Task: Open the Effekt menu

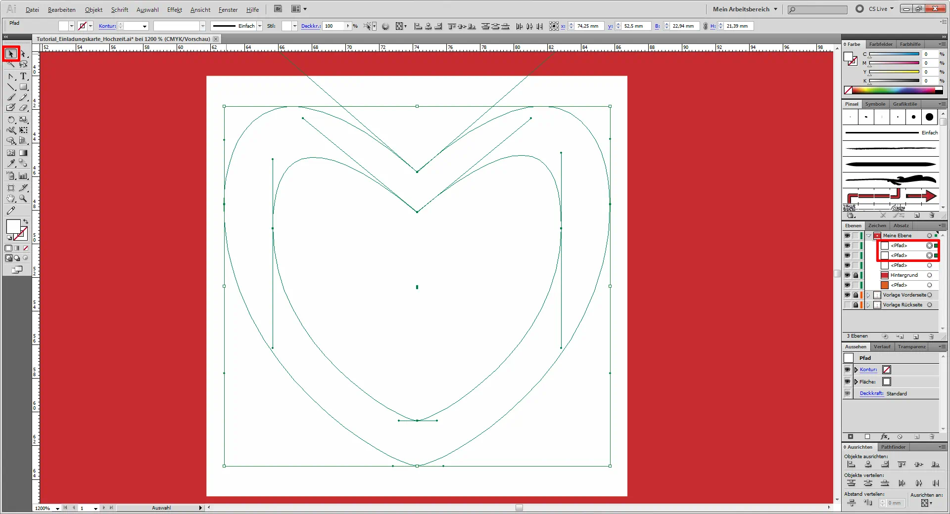Action: [175, 9]
